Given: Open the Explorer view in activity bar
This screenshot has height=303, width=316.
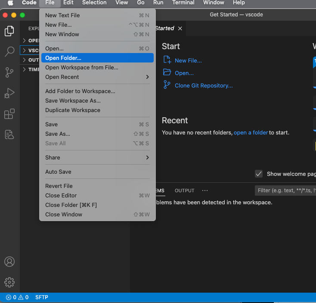Looking at the screenshot, I should pos(9,31).
